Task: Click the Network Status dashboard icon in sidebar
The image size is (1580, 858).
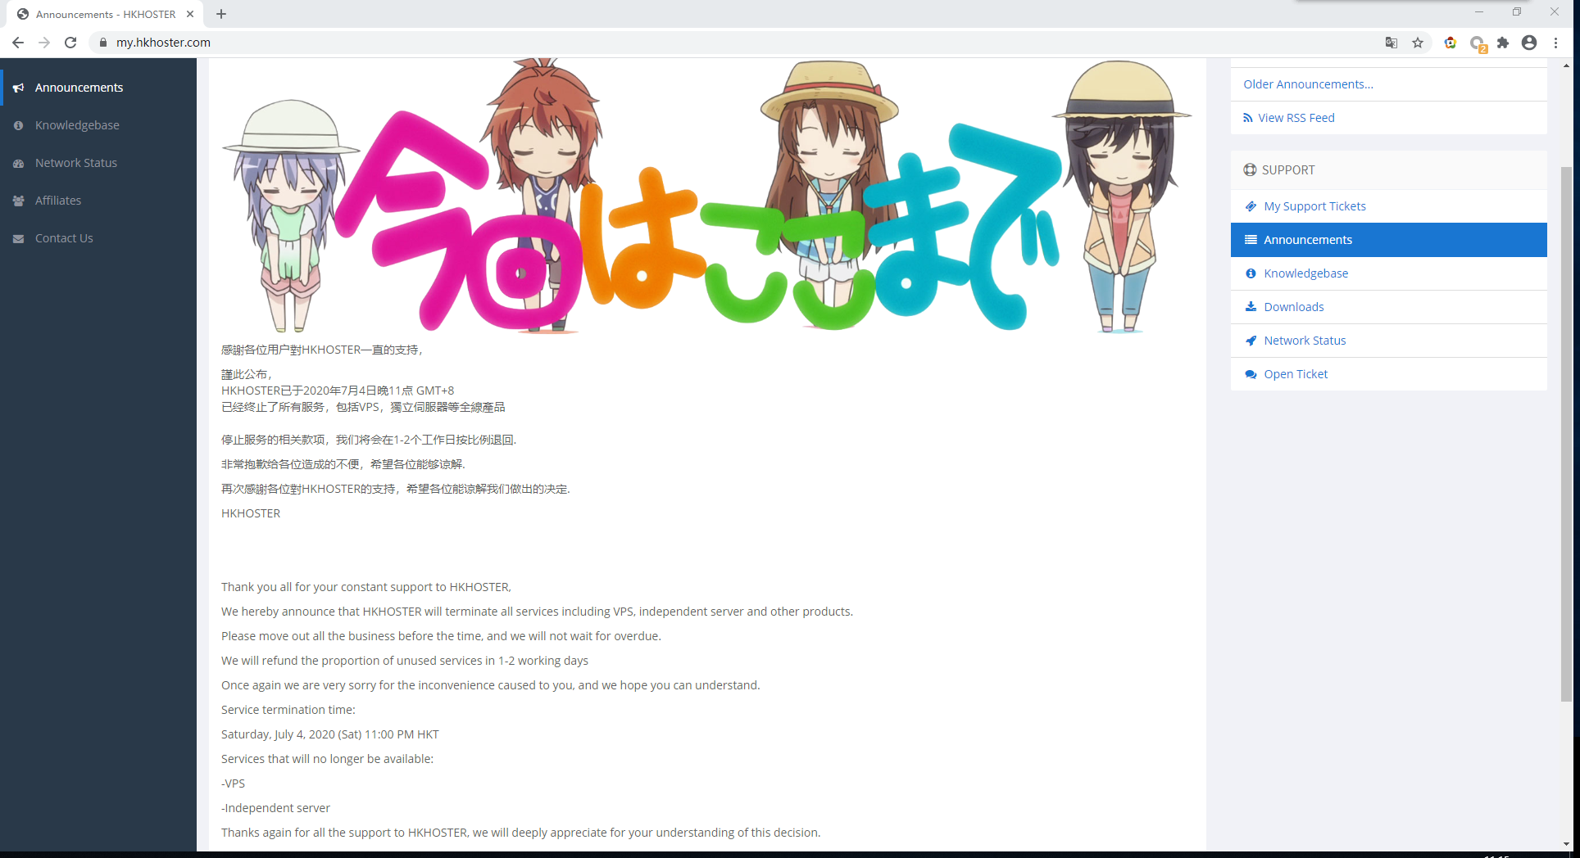Action: click(x=18, y=163)
